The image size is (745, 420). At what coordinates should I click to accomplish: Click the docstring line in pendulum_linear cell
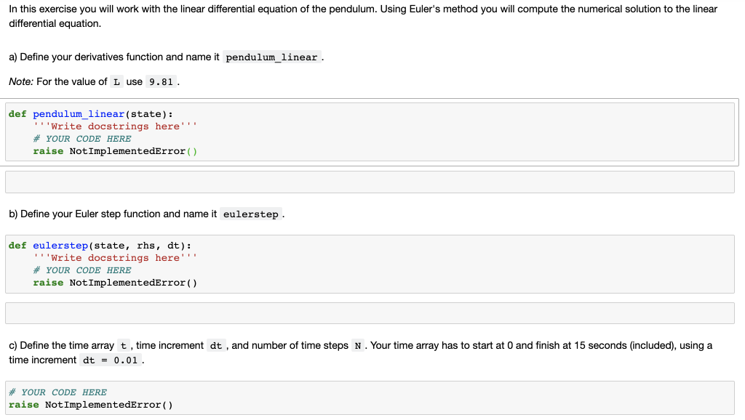(x=114, y=126)
